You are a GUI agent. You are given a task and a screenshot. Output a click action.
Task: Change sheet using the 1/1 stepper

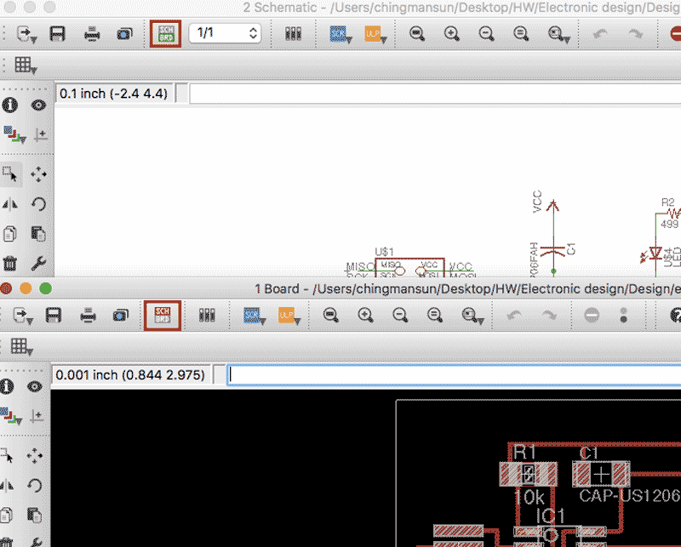point(225,33)
